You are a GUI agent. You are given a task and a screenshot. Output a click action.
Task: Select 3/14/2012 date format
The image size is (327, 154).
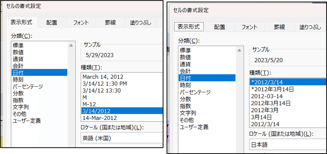[x=122, y=111]
